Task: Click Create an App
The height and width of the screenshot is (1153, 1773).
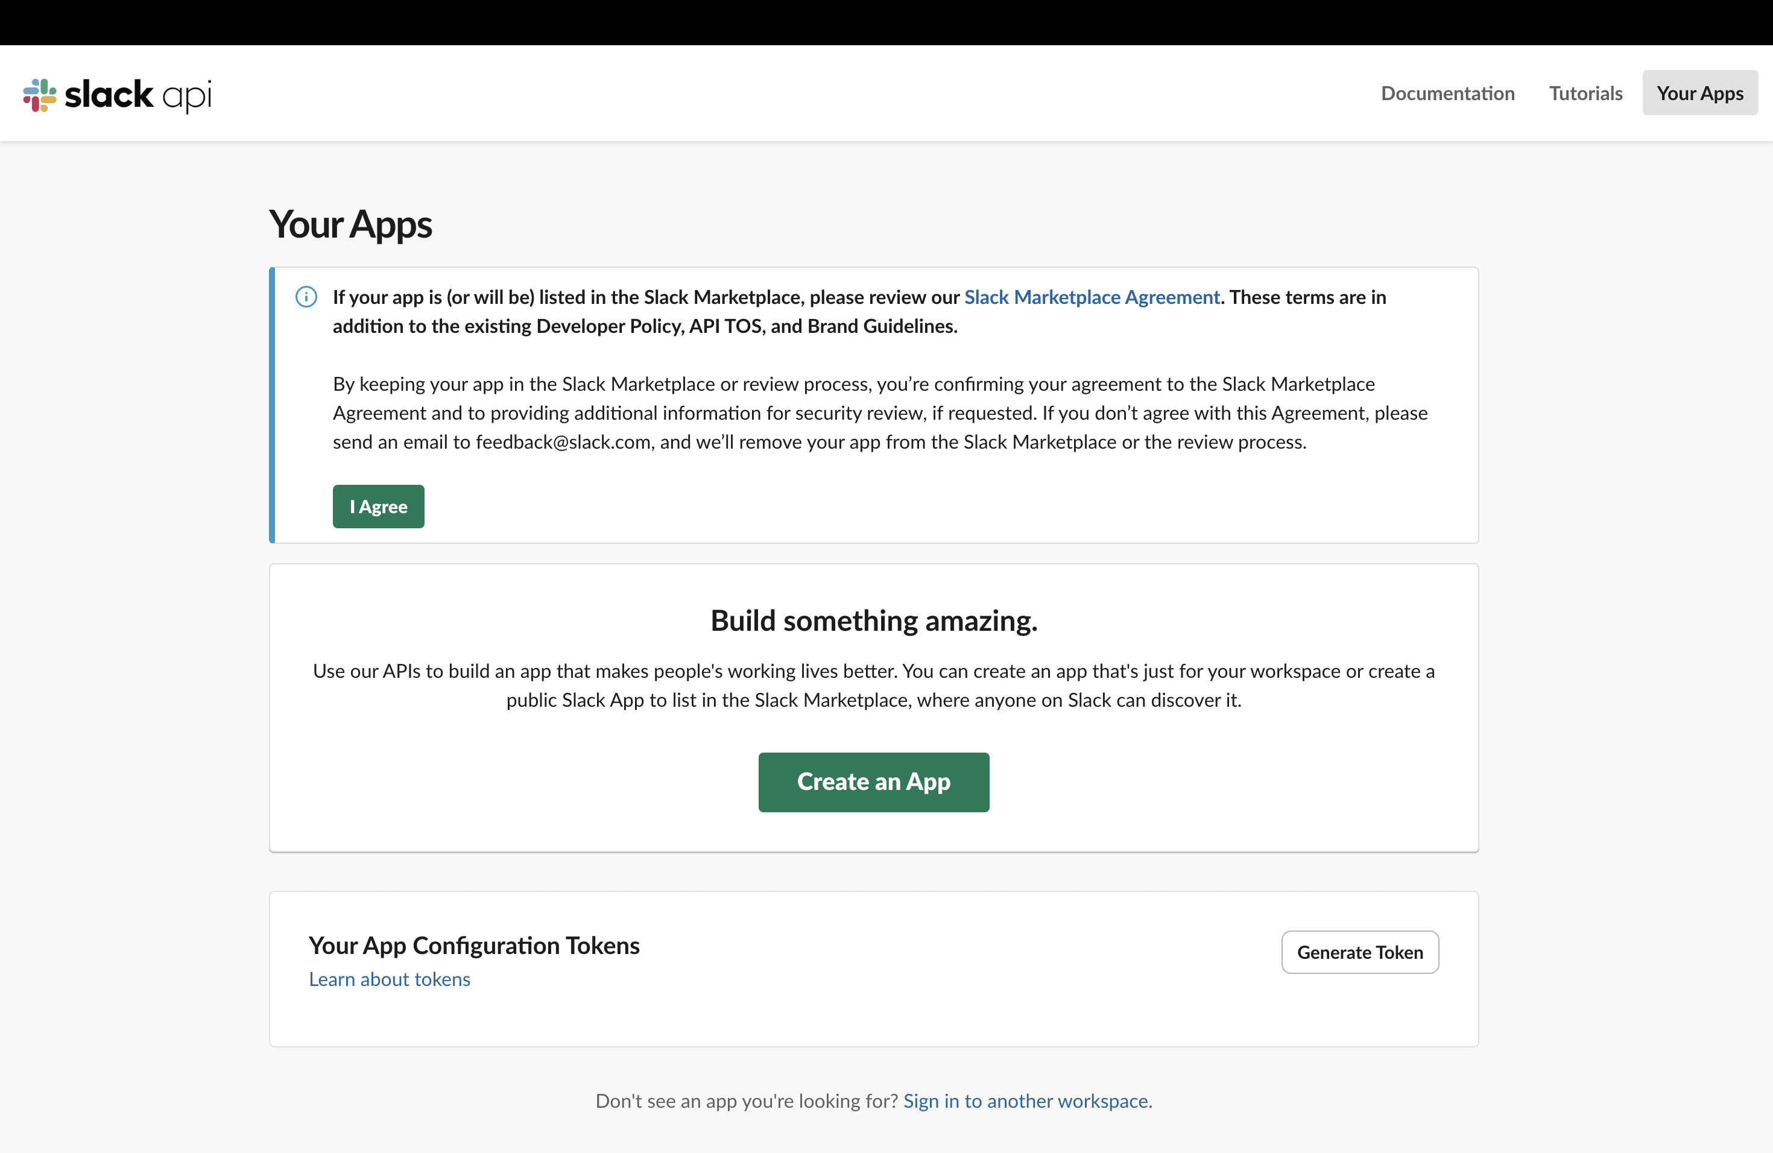Action: (873, 782)
